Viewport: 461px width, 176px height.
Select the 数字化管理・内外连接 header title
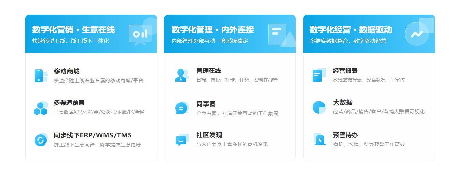point(213,30)
